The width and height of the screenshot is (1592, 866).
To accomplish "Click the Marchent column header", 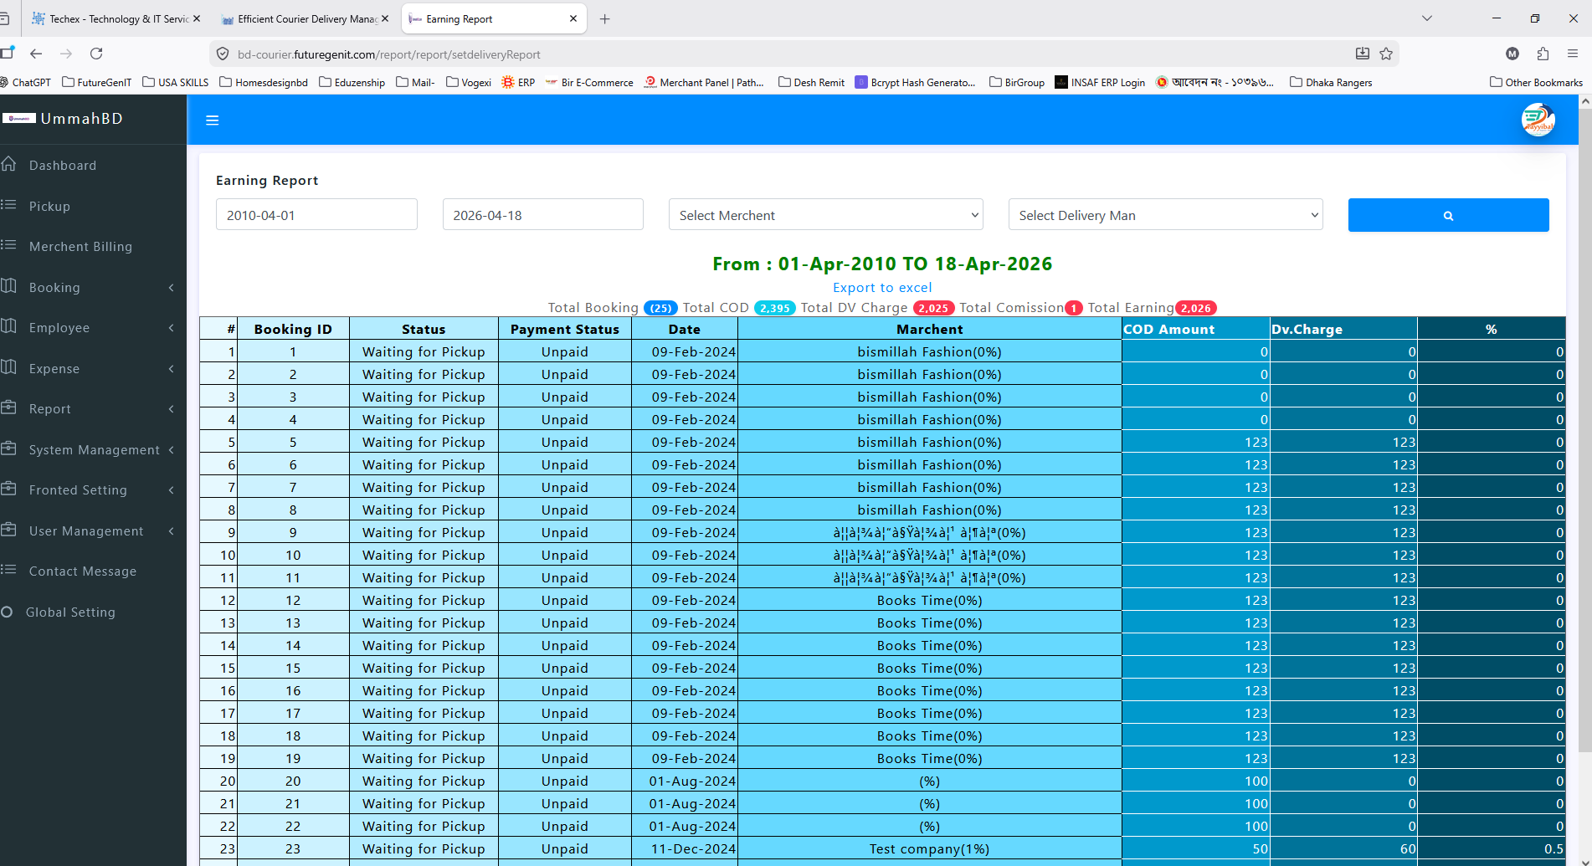I will pyautogui.click(x=929, y=329).
